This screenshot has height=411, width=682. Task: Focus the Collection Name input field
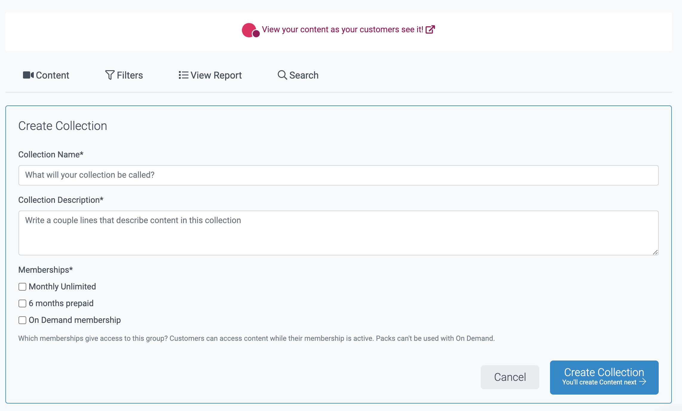pos(338,175)
